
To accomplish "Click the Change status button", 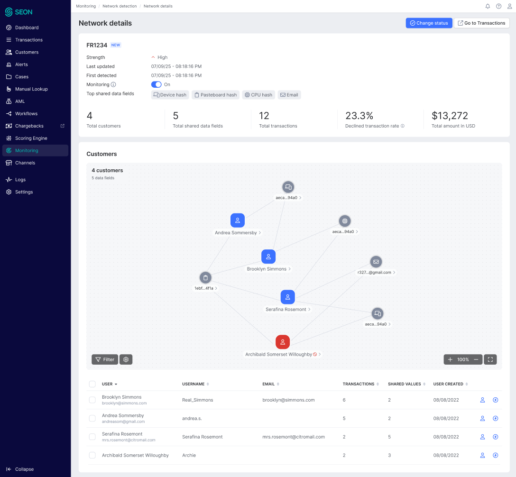I will (x=429, y=23).
